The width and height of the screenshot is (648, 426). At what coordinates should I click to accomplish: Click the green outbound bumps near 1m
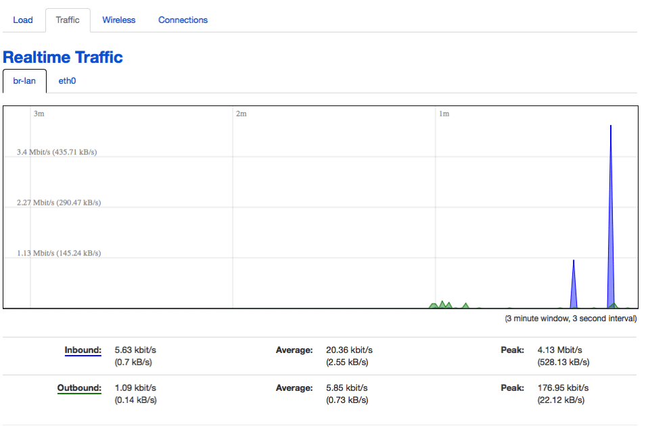tap(442, 305)
